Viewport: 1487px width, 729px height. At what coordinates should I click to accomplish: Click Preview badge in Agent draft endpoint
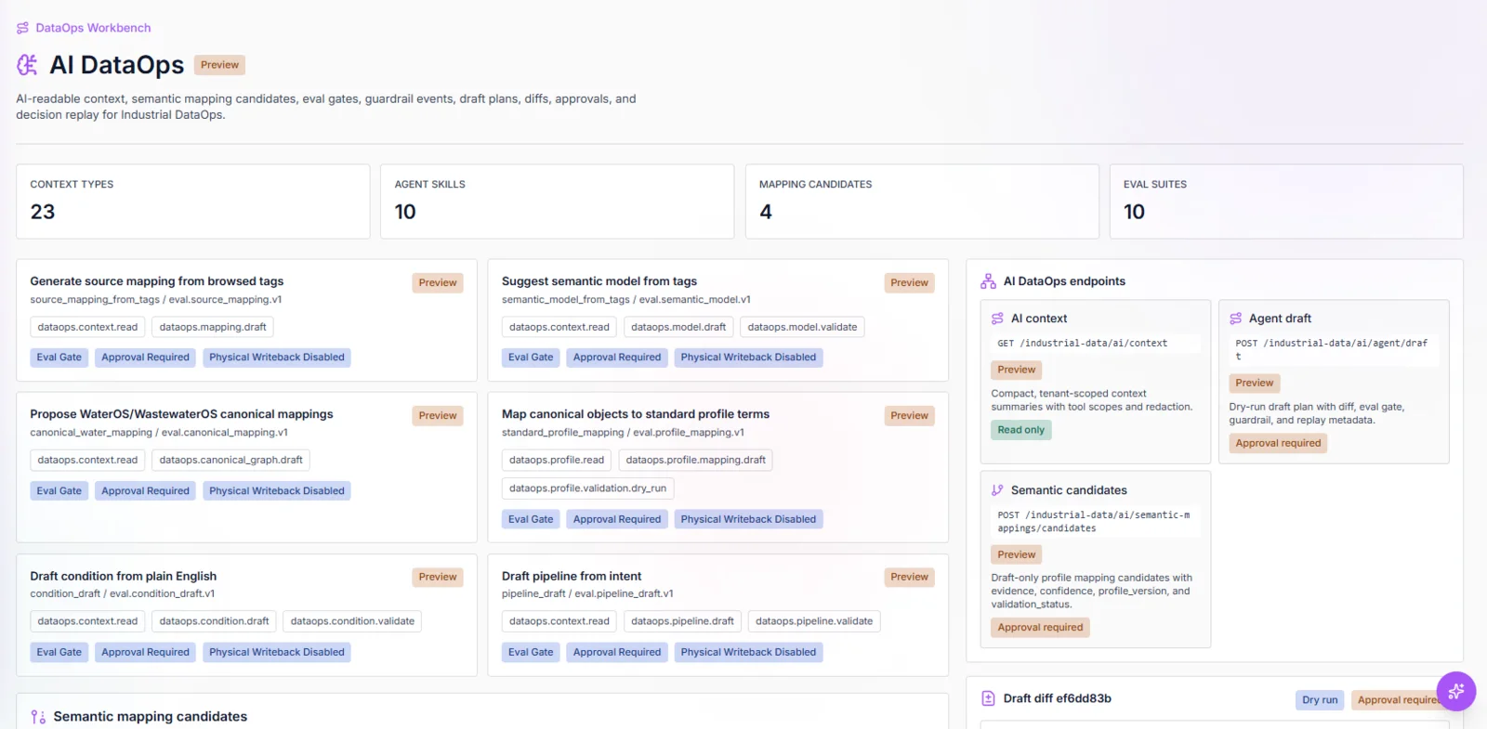click(x=1254, y=383)
